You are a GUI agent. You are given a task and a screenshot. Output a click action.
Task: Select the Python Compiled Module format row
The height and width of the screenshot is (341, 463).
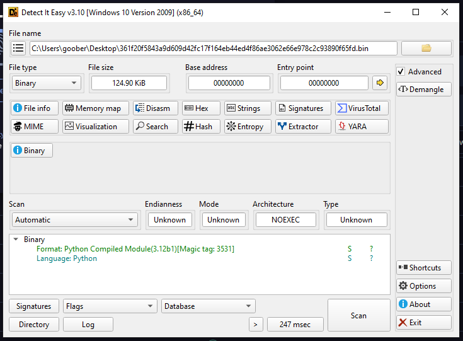(x=135, y=249)
